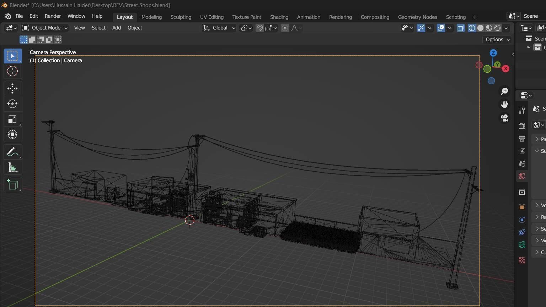Open the overlays options dropdown arrow
The image size is (546, 307).
(x=449, y=28)
